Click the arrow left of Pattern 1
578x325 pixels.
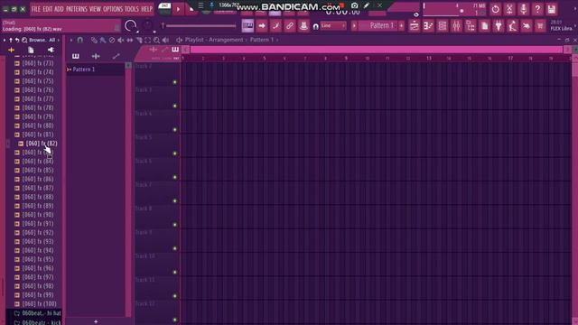354,26
